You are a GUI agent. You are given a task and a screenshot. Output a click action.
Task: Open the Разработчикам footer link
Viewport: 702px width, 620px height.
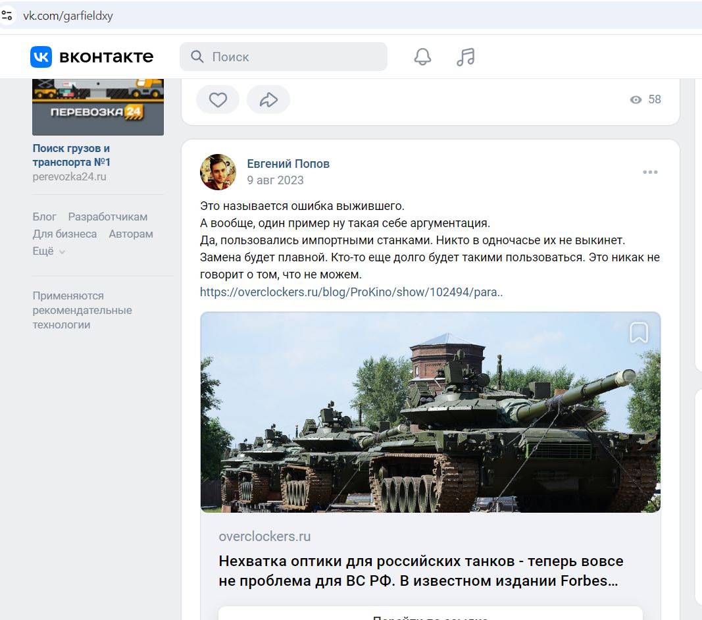[108, 217]
